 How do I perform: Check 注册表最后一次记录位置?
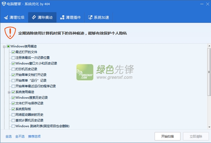tap(13, 58)
